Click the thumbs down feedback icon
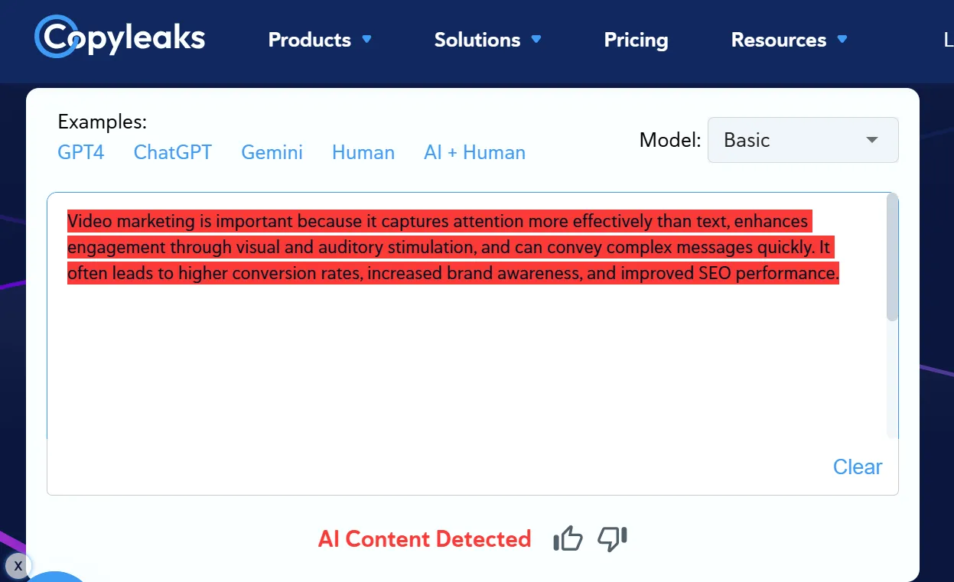 click(612, 538)
